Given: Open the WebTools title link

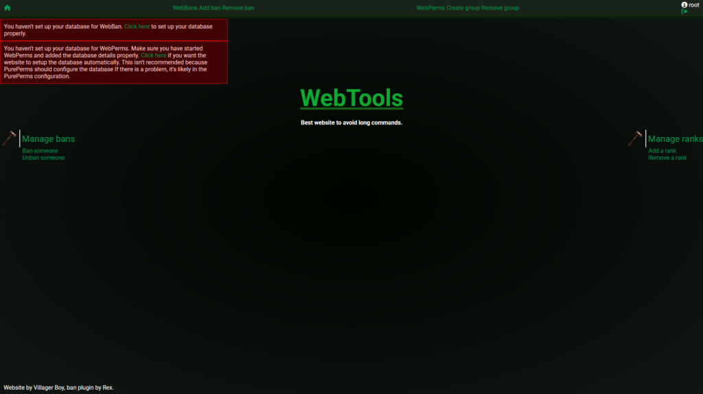Looking at the screenshot, I should [351, 98].
